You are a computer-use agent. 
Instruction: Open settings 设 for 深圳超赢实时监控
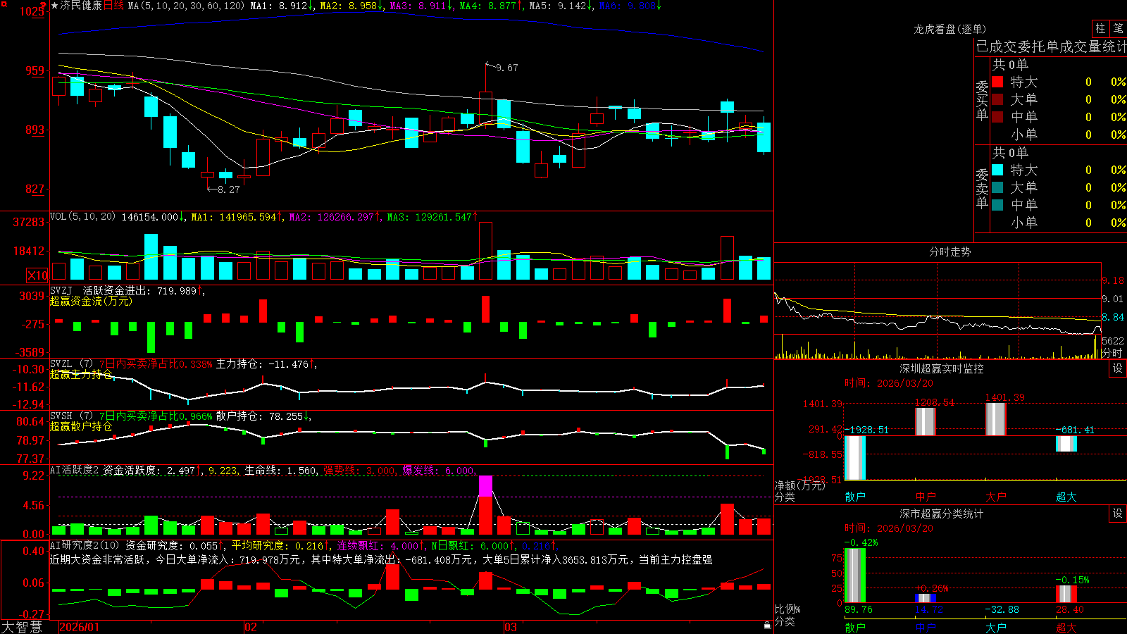tap(1118, 368)
